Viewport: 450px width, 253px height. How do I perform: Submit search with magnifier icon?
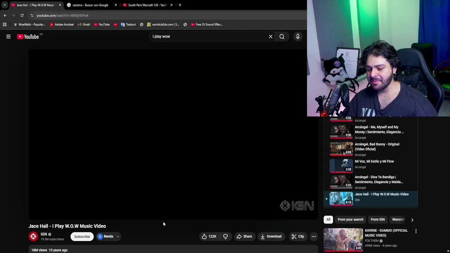tap(282, 37)
